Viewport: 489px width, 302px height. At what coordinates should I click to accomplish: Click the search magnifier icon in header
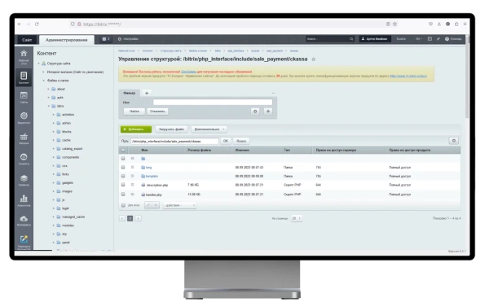click(351, 39)
